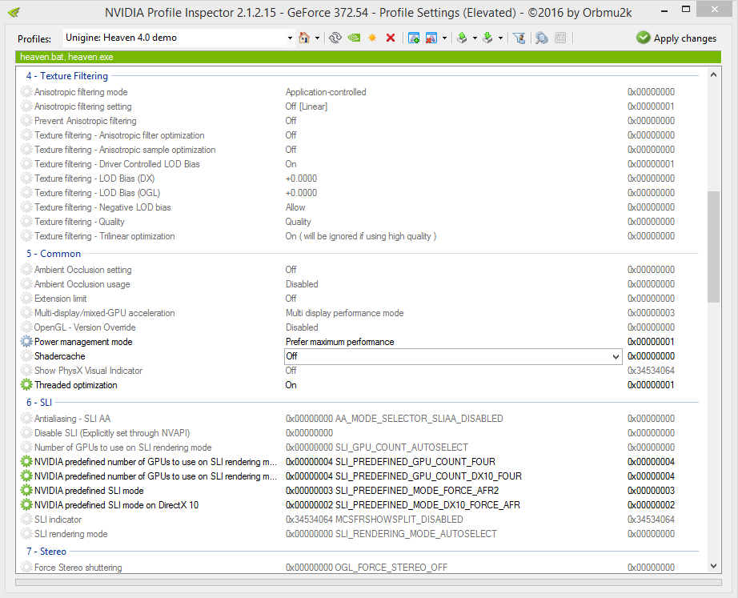Viewport: 738px width, 598px height.
Task: Collapse the 5 - Common group header
Action: [x=53, y=253]
